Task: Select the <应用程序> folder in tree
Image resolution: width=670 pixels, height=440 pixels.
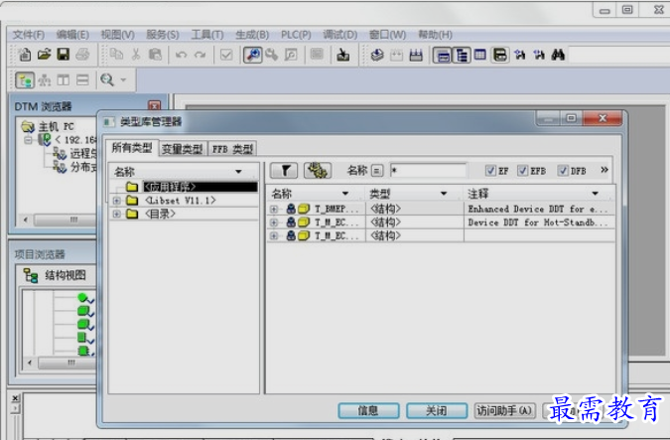Action: (201, 187)
